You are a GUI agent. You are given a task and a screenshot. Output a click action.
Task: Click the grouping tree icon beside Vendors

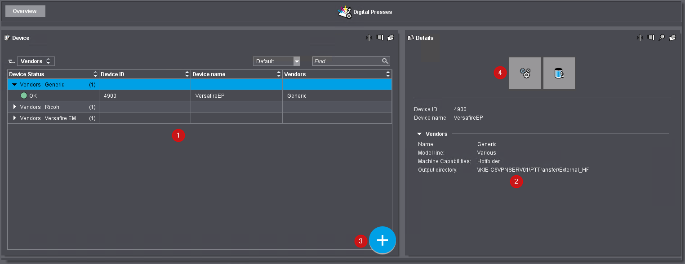pyautogui.click(x=11, y=61)
